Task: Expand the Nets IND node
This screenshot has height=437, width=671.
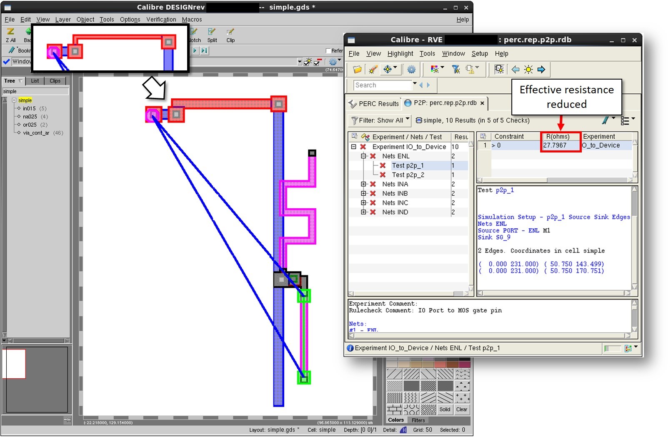Action: [363, 212]
